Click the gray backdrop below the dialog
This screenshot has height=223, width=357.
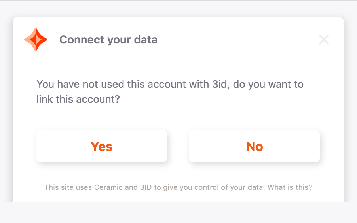pos(178,214)
